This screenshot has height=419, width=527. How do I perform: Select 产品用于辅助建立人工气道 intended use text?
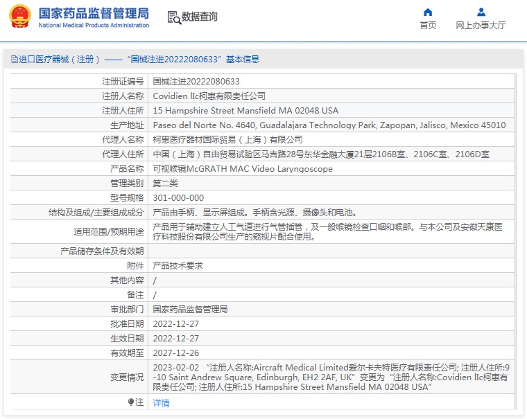[x=328, y=231]
